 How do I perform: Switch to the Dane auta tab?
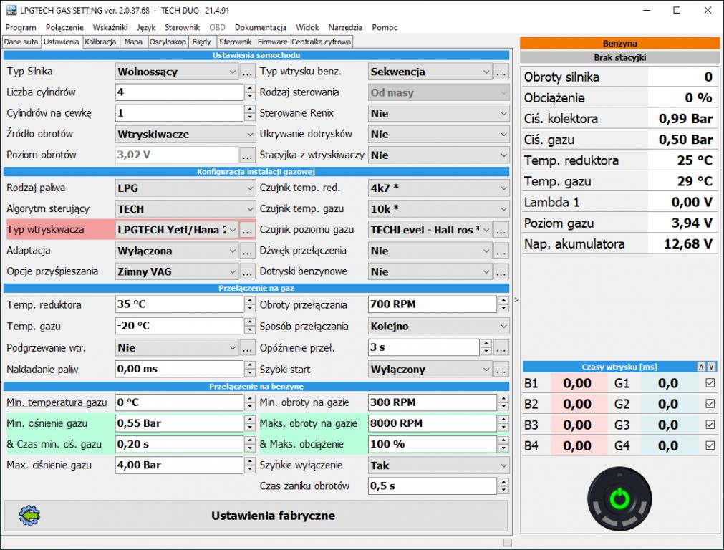point(21,42)
